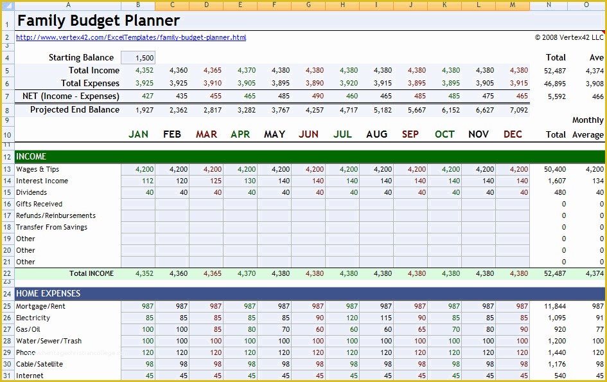Click the blue HOME EXPENSES section banner
Screen dimensions: 607x382
pyautogui.click(x=310, y=294)
